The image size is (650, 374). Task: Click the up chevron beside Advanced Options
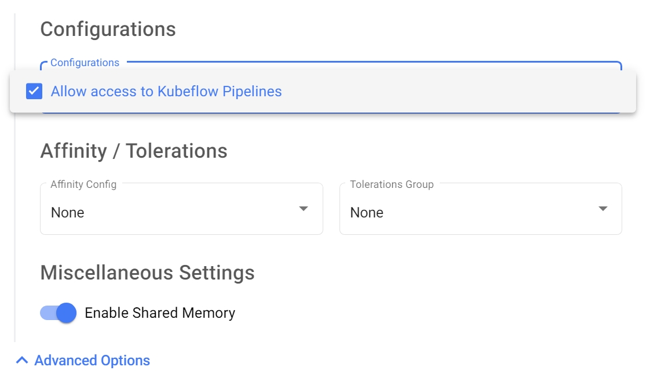(x=22, y=361)
